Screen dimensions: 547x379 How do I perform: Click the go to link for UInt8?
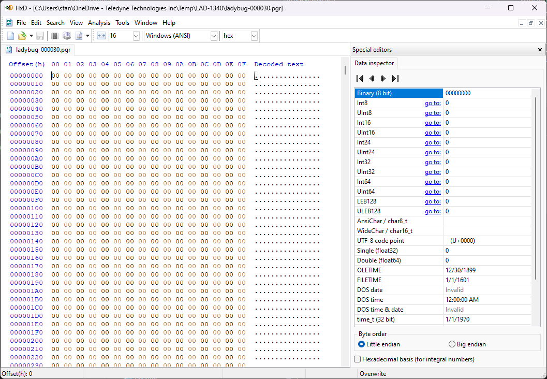coord(433,113)
